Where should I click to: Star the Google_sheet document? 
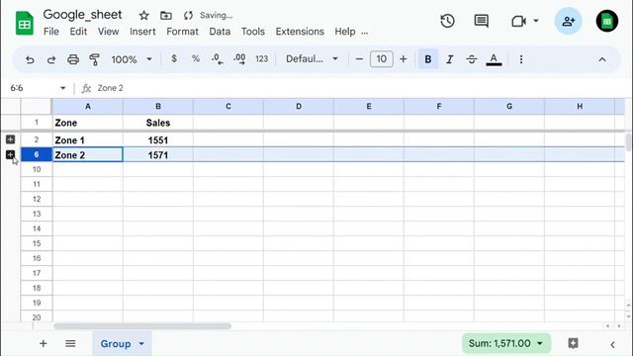pos(143,16)
